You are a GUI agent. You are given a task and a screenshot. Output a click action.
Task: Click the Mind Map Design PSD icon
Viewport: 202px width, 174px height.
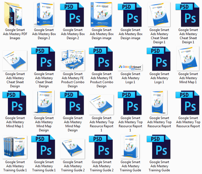72,103
